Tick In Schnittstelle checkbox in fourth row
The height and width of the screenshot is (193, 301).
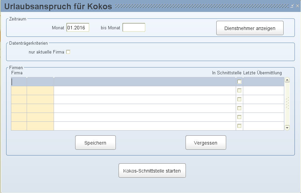click(x=240, y=108)
